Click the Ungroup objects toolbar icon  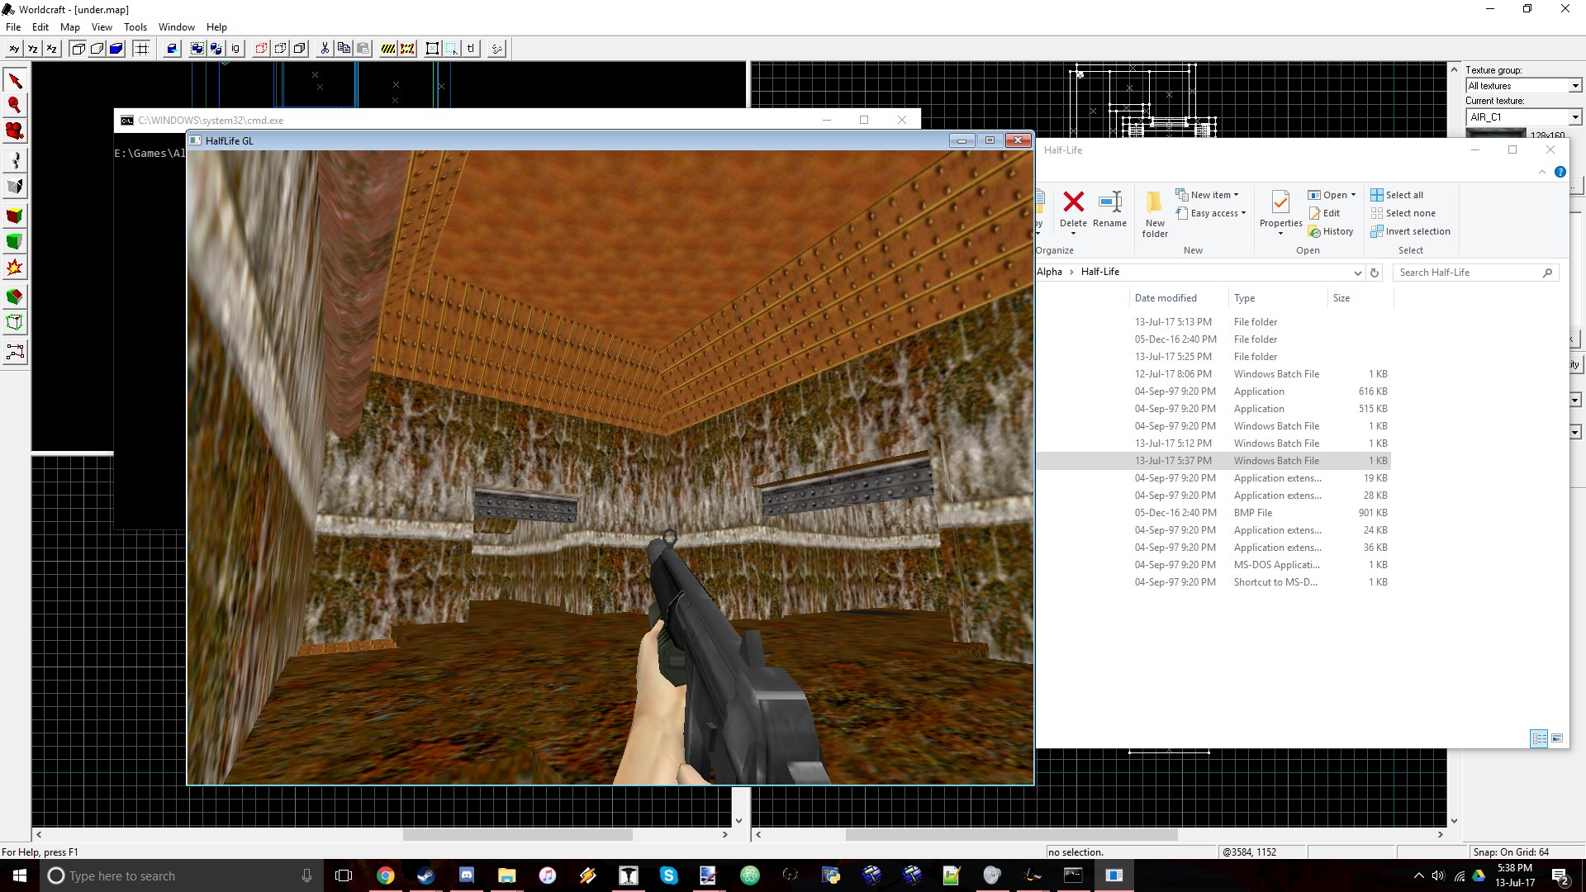click(x=216, y=49)
